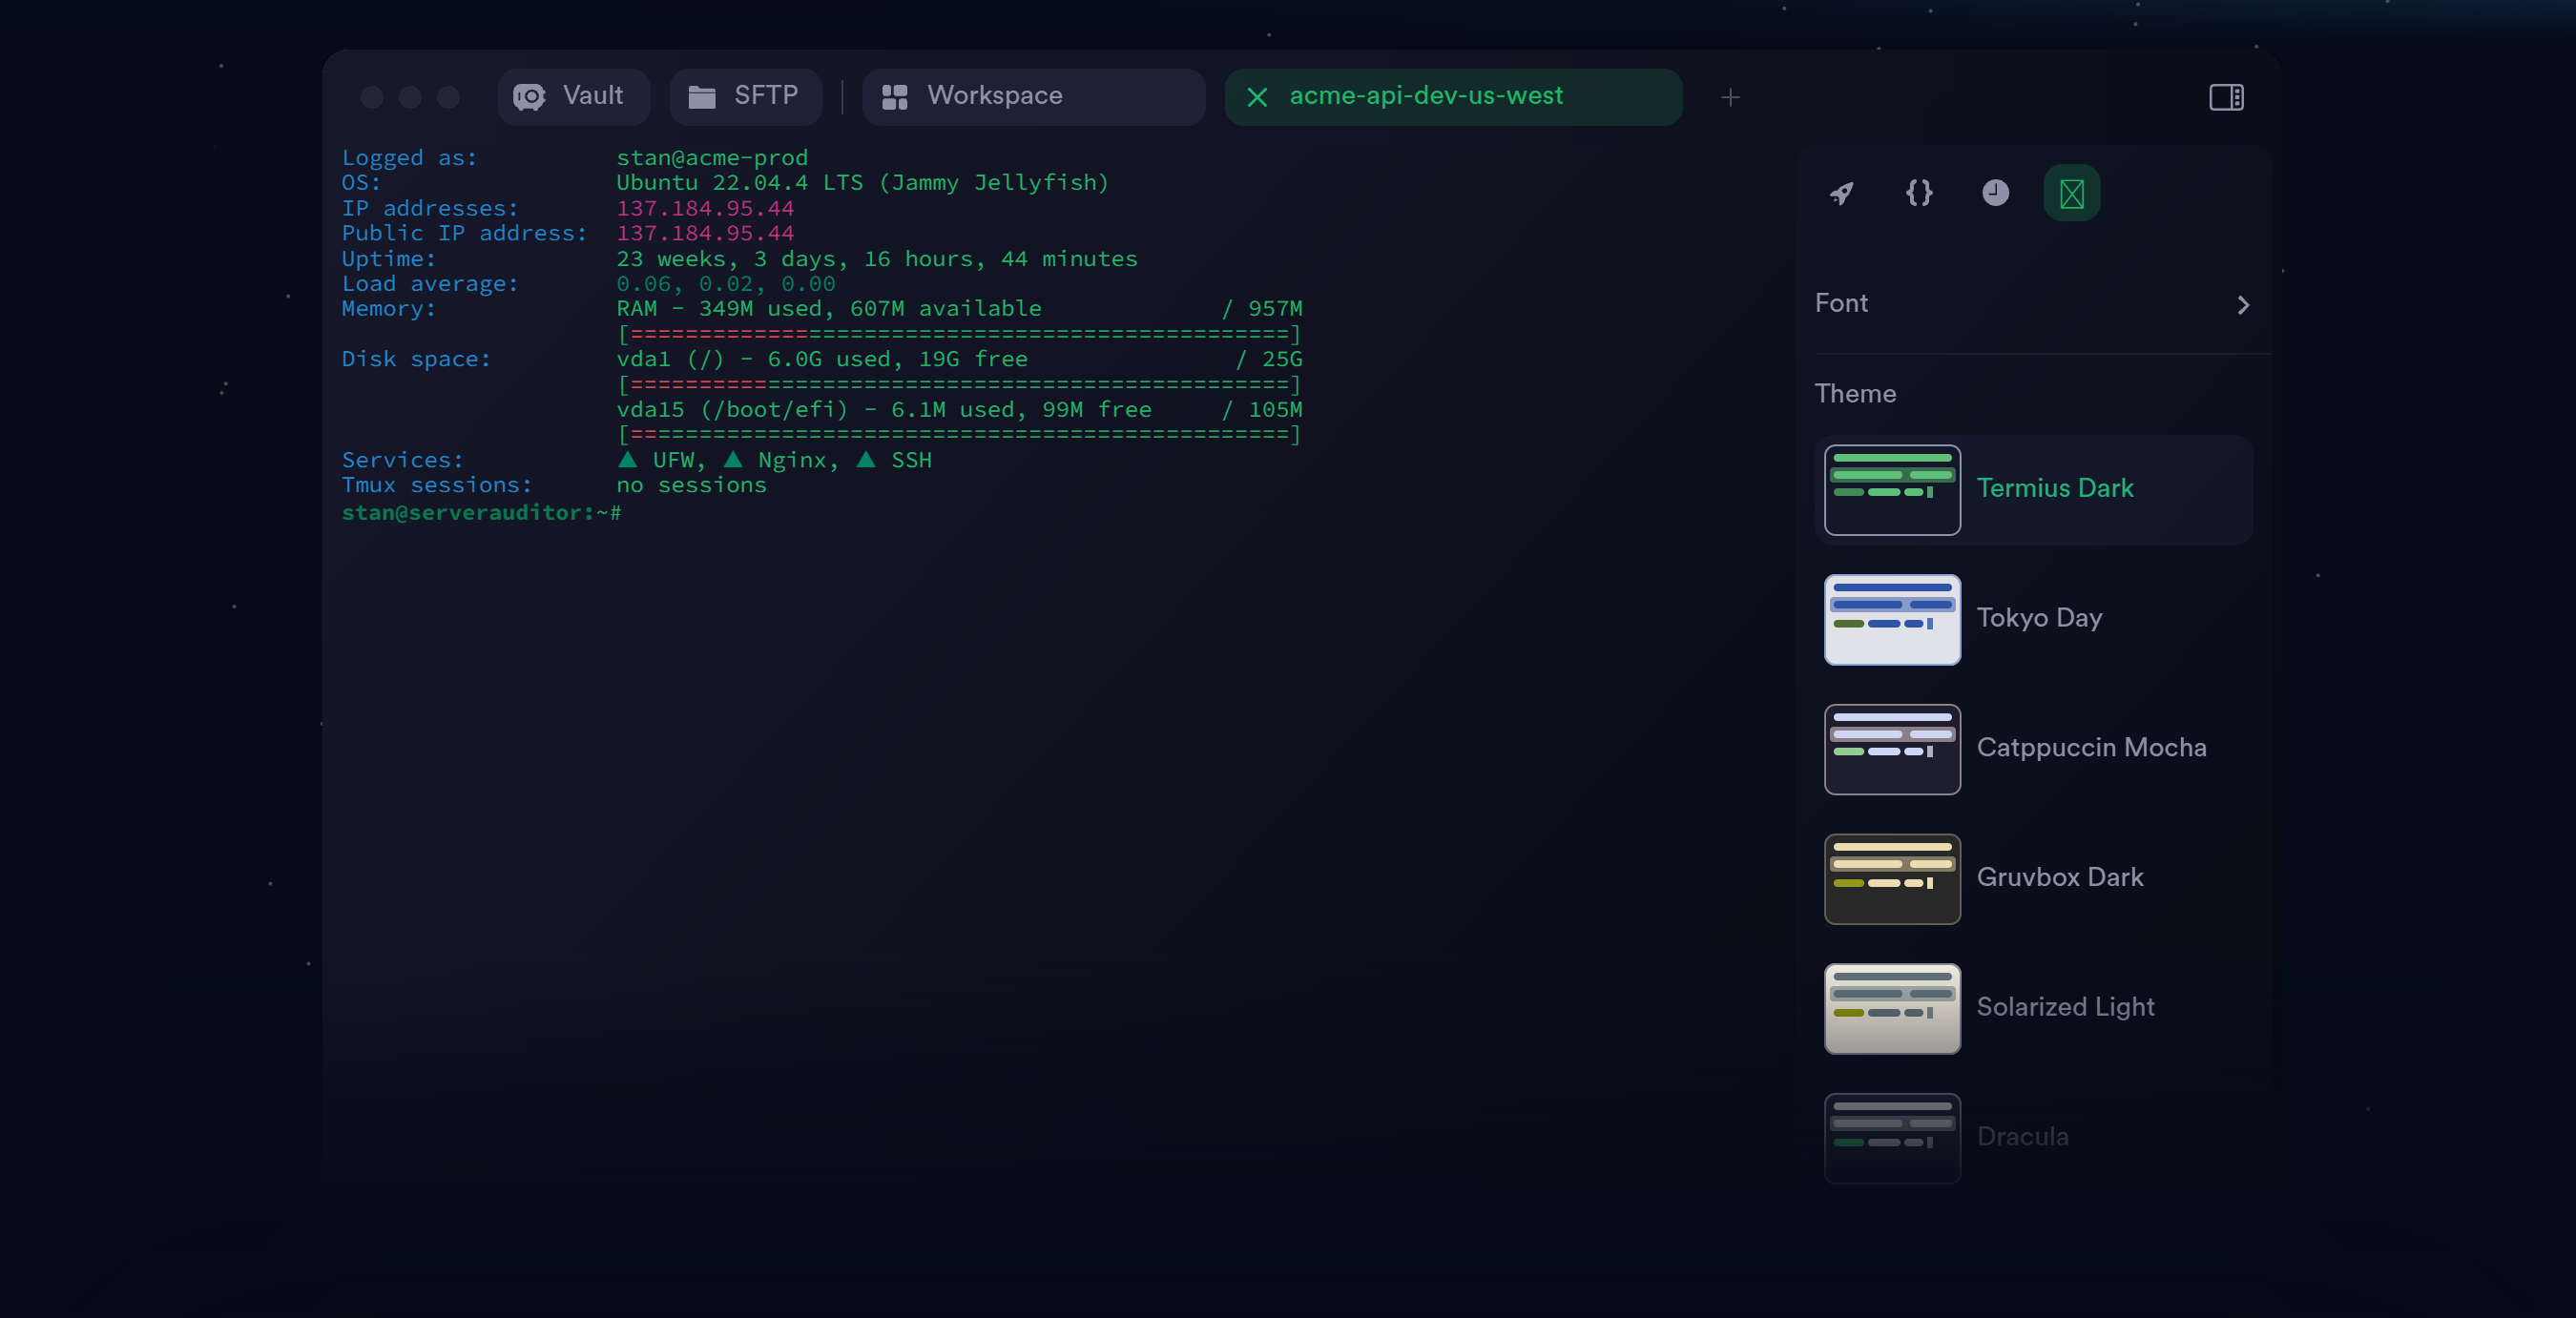Click the Font chevron arrow
2576x1318 pixels.
click(2242, 305)
